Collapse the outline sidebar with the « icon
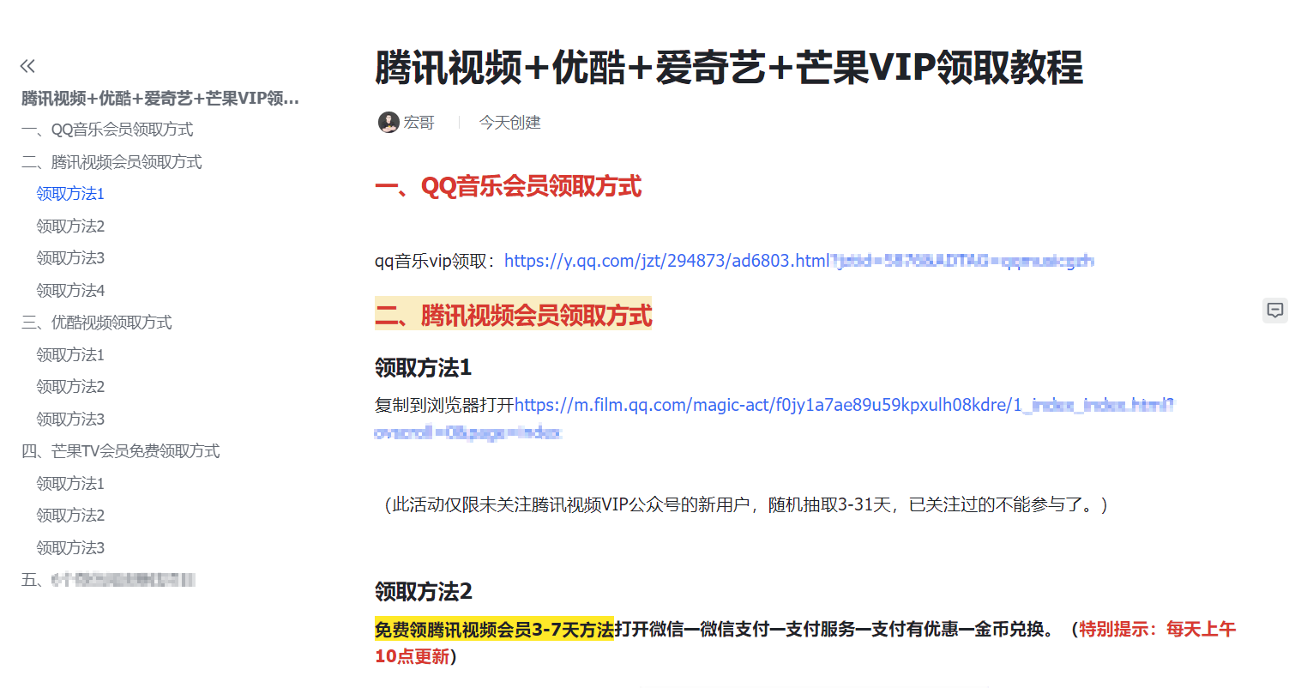 point(28,64)
